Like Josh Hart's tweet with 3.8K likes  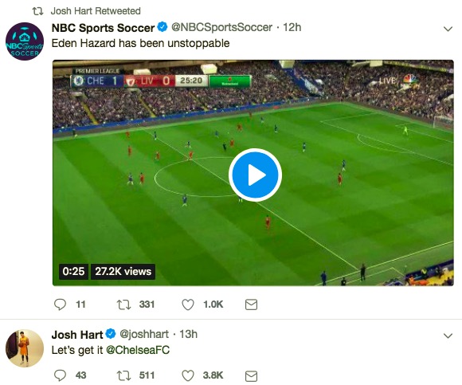(x=188, y=375)
